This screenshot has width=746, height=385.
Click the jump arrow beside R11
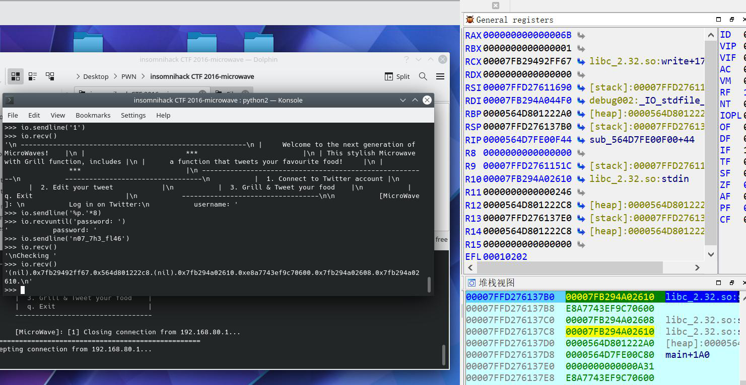(581, 192)
